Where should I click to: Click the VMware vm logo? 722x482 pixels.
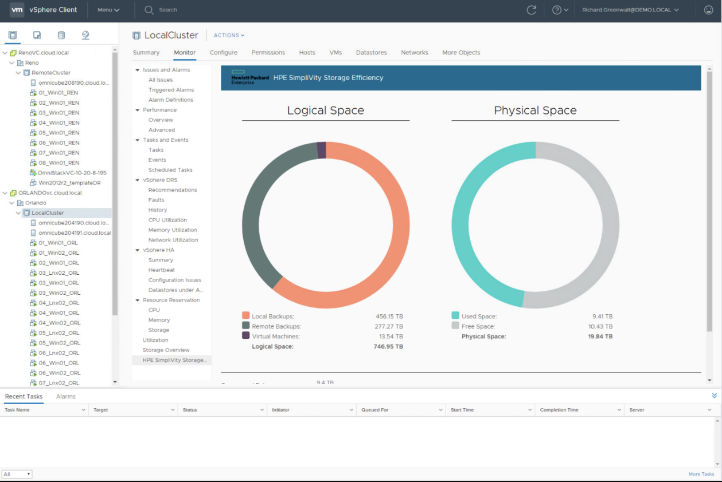pos(17,10)
